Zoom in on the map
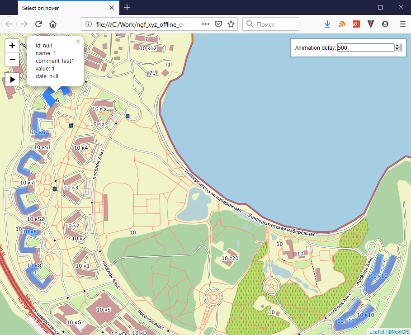Screen dimensions: 411x335 12,45
